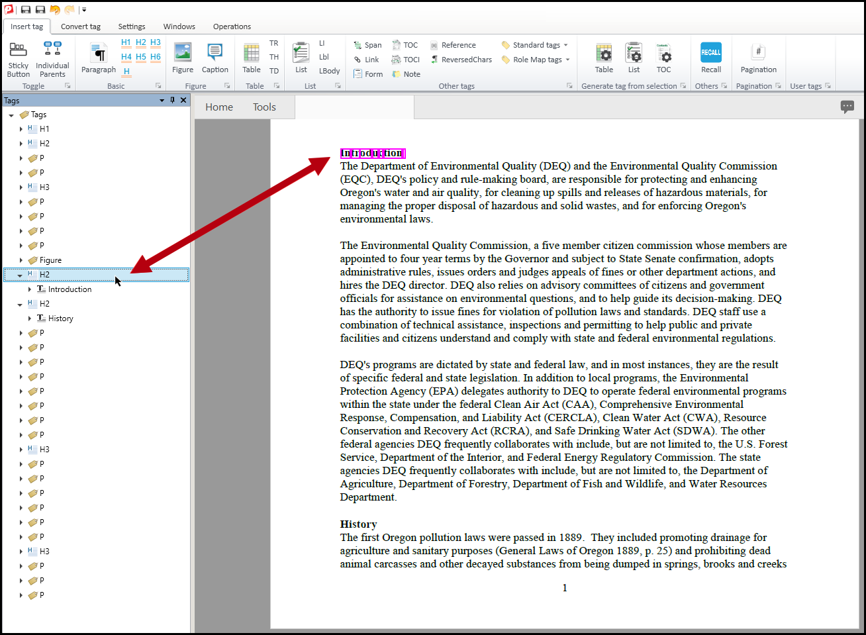
Task: Open the Role Map tags dropdown
Action: [536, 60]
